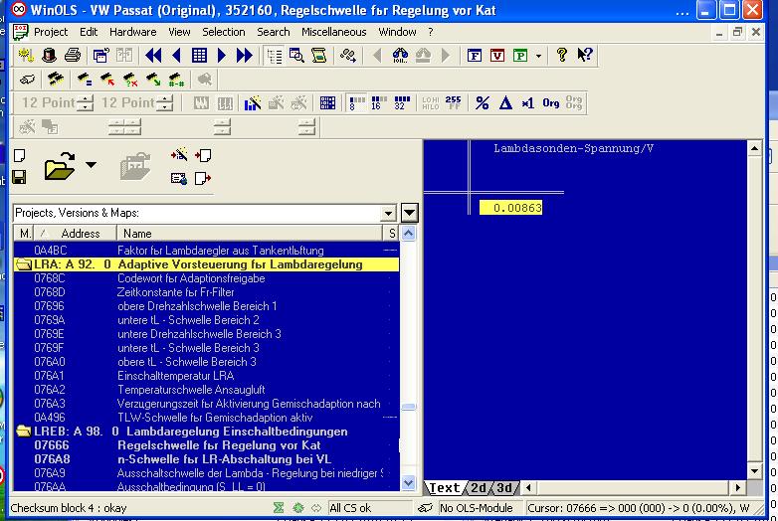Click the yellow 0.00863 value cell
The height and width of the screenshot is (521, 778).
coord(511,208)
